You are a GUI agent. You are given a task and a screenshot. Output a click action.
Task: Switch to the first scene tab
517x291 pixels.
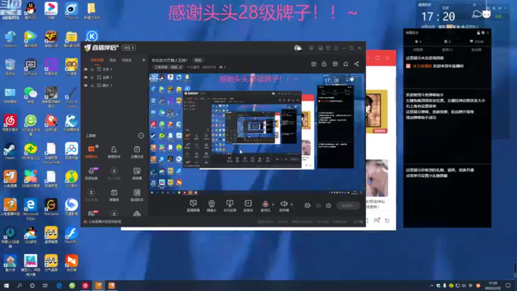click(97, 60)
